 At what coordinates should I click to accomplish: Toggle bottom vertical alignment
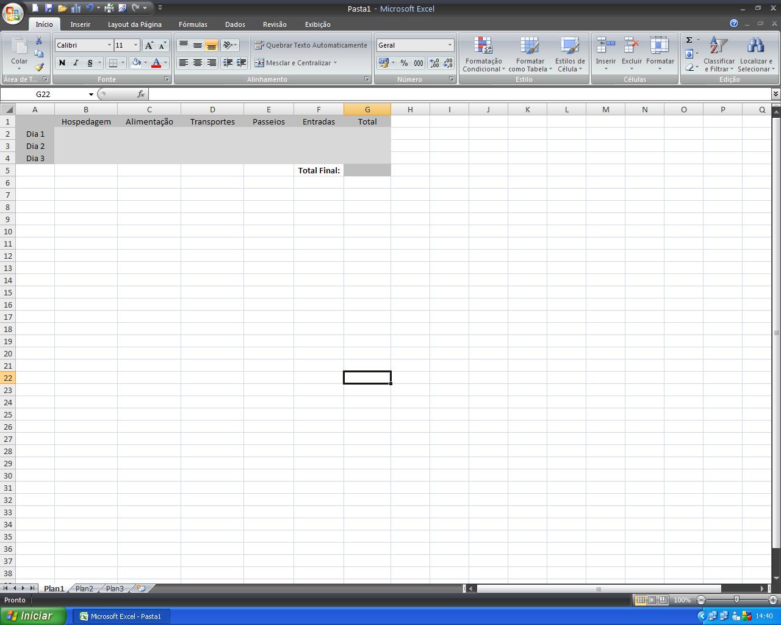pyautogui.click(x=211, y=45)
